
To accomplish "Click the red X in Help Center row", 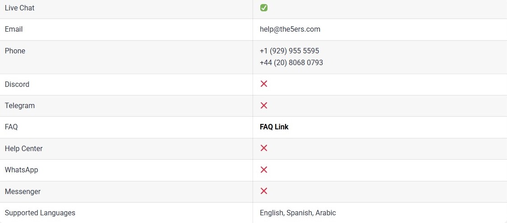I will tap(264, 148).
